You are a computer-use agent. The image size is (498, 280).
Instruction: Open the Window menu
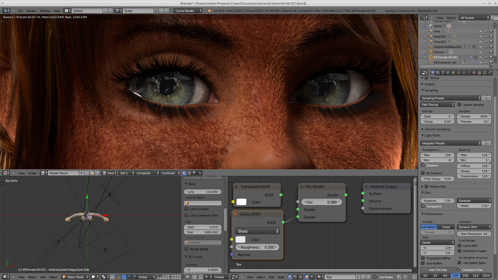click(45, 11)
